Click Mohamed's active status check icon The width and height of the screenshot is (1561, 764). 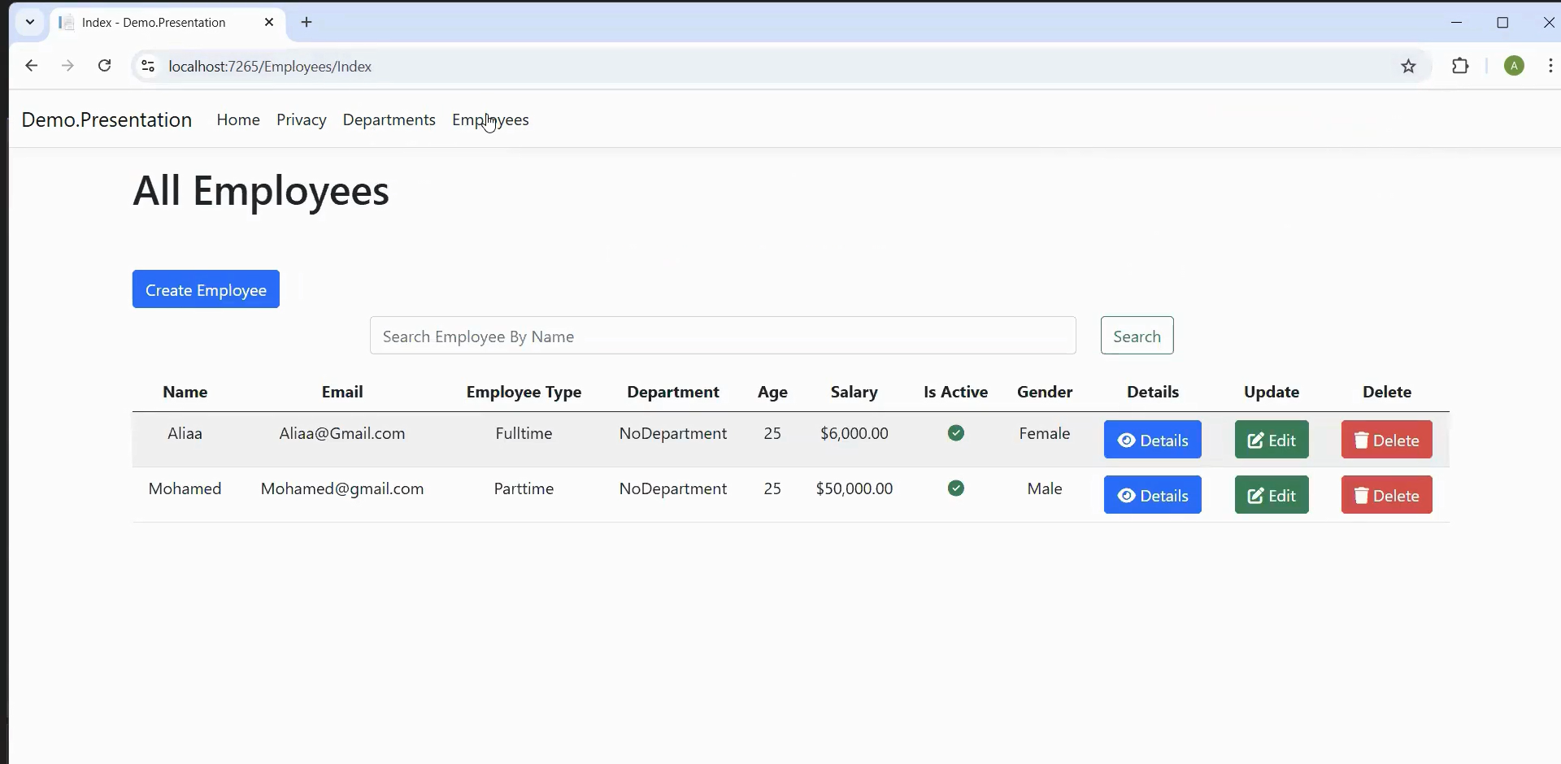956,488
